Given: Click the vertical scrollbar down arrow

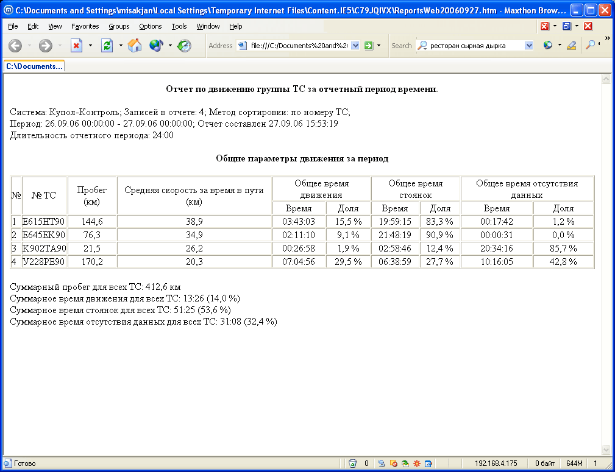Looking at the screenshot, I should click(x=606, y=449).
